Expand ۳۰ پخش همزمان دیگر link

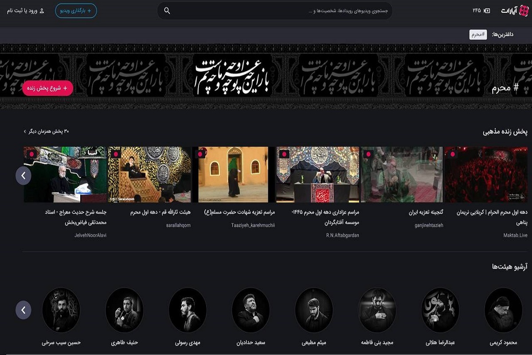click(x=46, y=131)
